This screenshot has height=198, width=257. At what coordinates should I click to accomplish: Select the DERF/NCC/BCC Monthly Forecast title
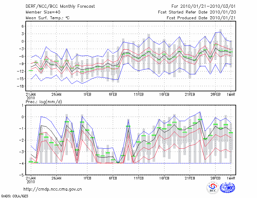[60, 6]
